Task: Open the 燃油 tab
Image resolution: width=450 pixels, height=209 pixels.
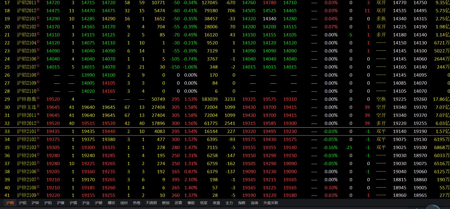Action: pyautogui.click(x=166, y=203)
